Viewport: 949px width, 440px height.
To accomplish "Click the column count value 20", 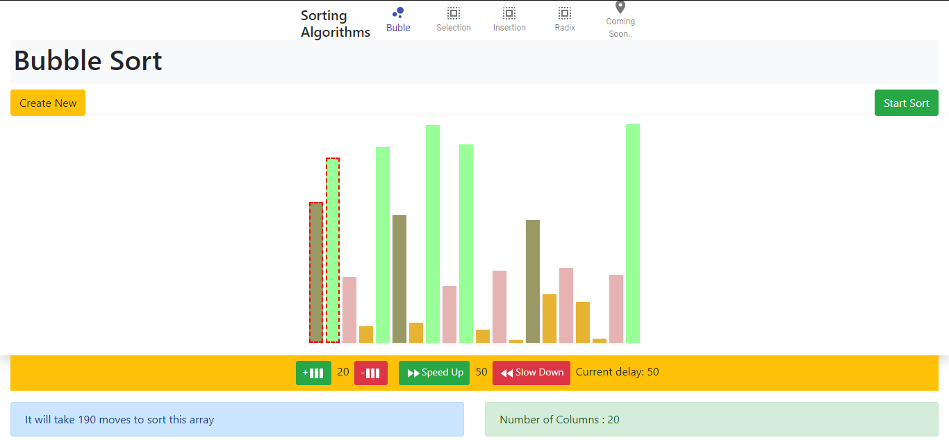I will [343, 372].
